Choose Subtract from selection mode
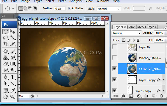The image size is (167, 106). [x=30, y=8]
